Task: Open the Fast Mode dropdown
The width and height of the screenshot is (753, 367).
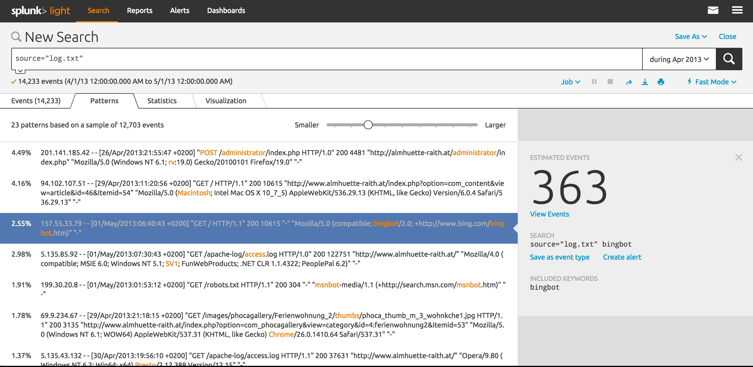Action: (712, 82)
